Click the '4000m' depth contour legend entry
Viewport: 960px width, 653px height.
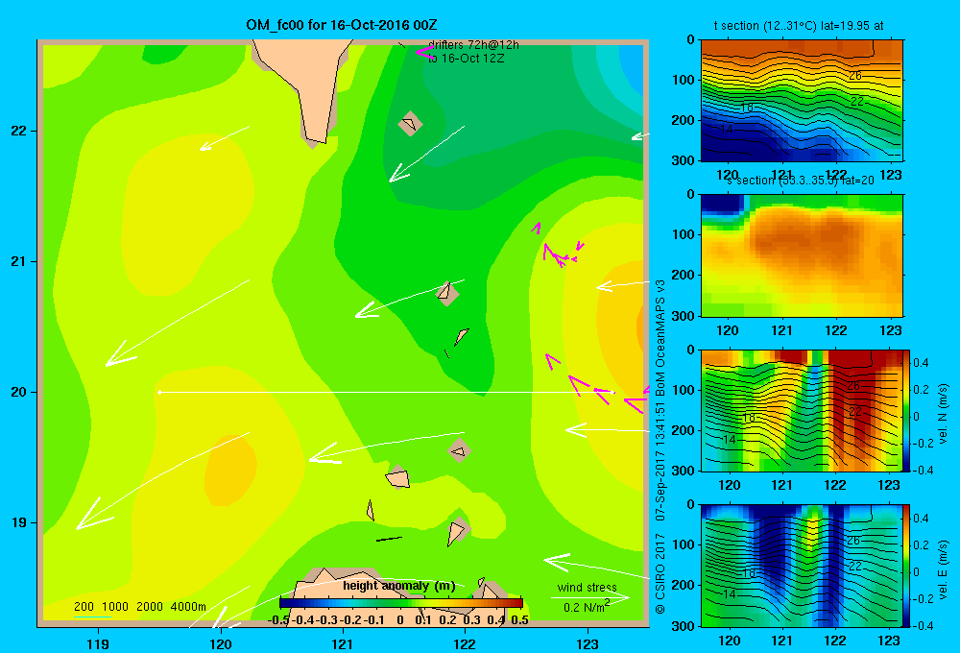188,607
